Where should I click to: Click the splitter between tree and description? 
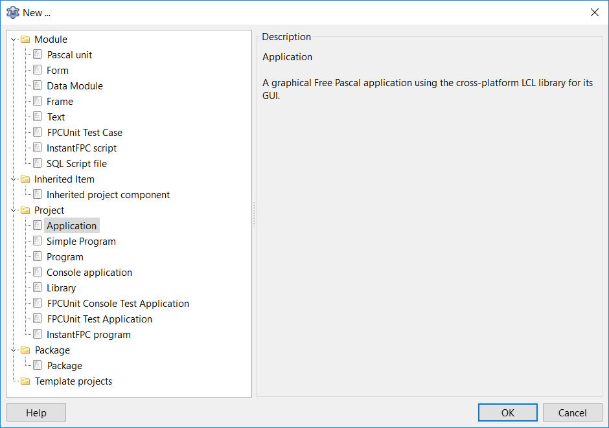click(254, 214)
